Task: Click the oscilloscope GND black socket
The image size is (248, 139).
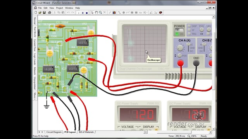Action: (196, 63)
